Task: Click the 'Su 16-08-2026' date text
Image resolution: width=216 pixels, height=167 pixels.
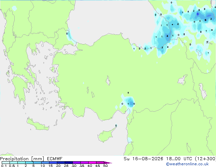Action: (x=143, y=159)
